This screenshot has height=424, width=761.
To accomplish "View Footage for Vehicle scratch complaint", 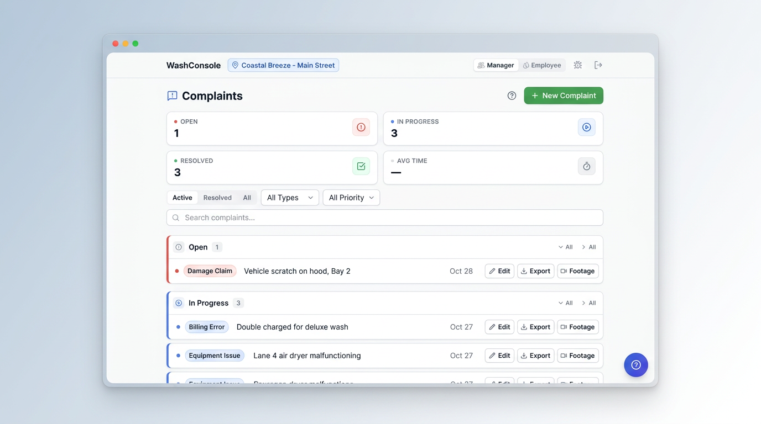I will coord(578,271).
